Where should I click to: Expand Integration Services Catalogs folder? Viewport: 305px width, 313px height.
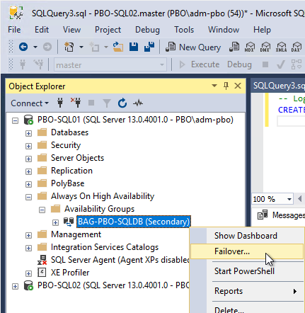[x=28, y=248]
